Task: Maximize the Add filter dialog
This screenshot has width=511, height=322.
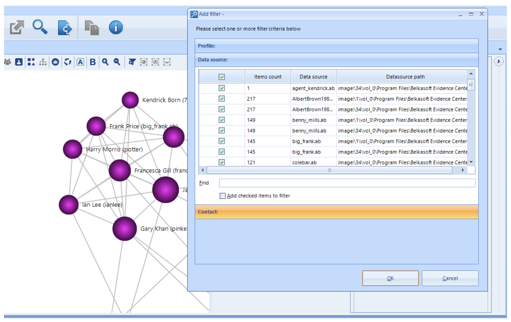Action: tap(471, 14)
